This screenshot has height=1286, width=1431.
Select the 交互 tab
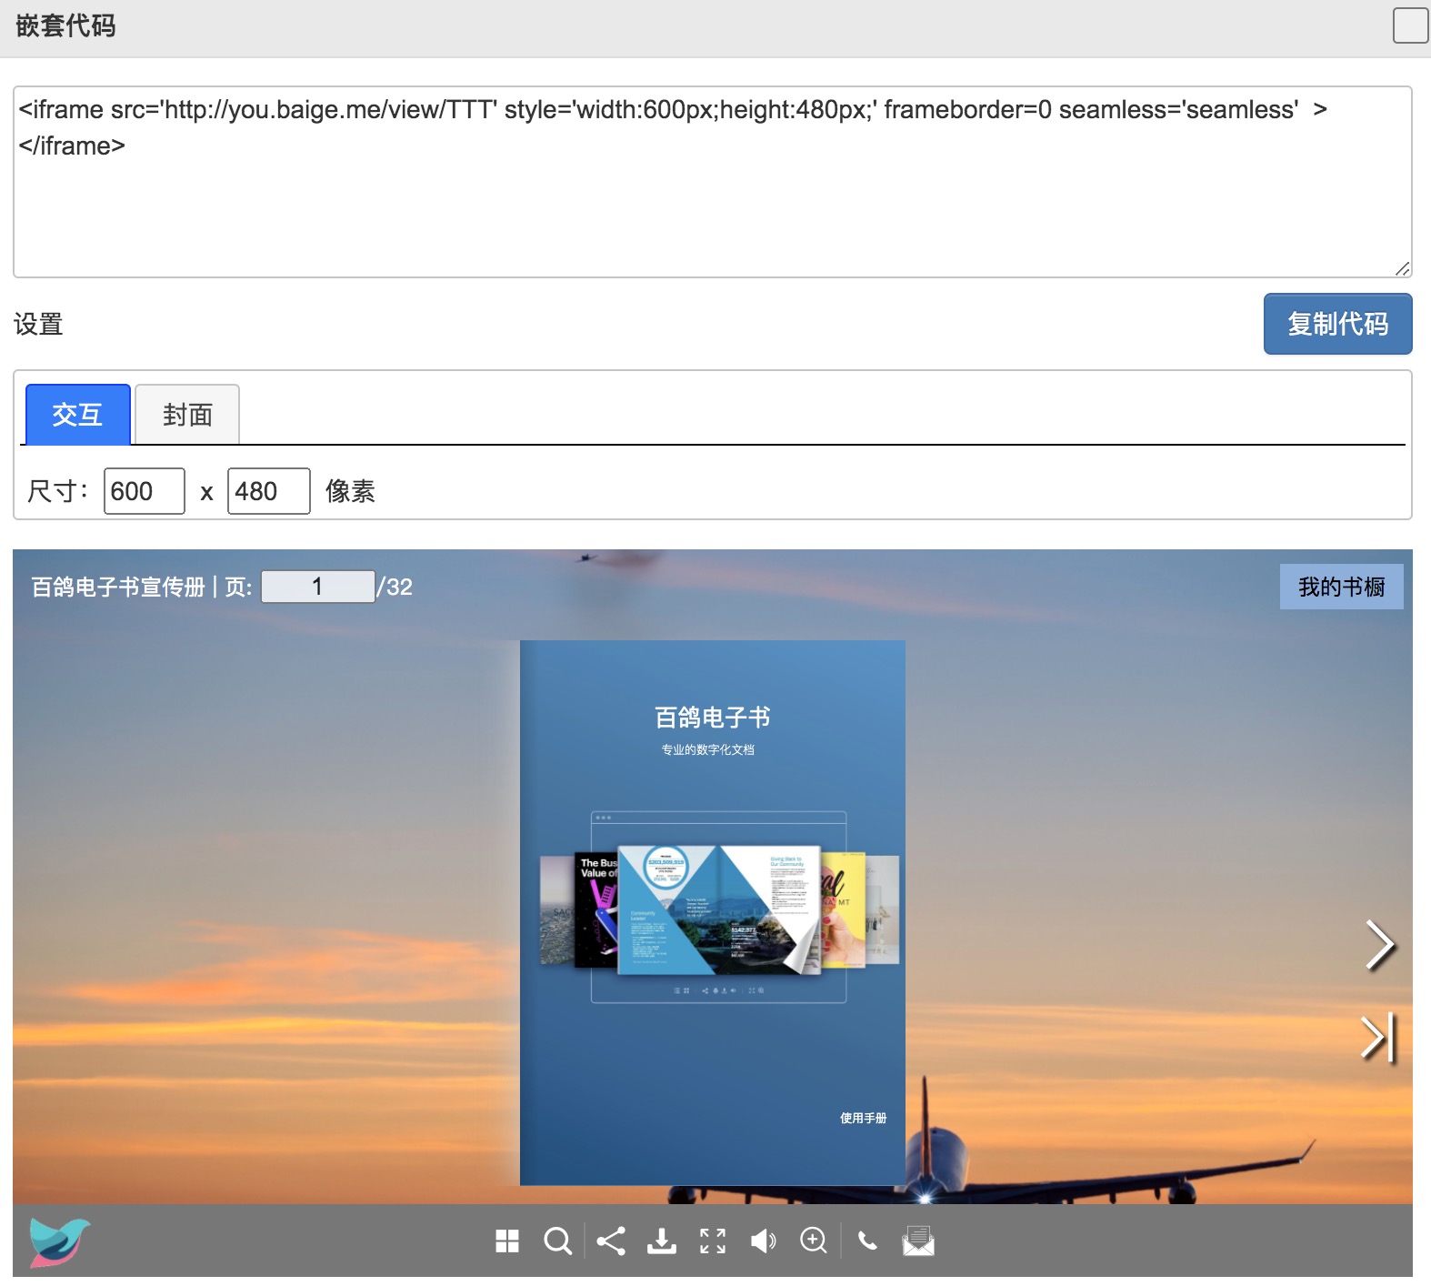78,415
